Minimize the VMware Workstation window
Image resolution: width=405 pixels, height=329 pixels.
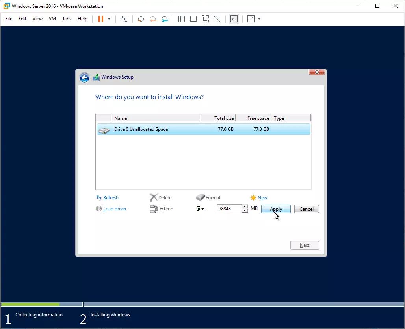pos(360,6)
